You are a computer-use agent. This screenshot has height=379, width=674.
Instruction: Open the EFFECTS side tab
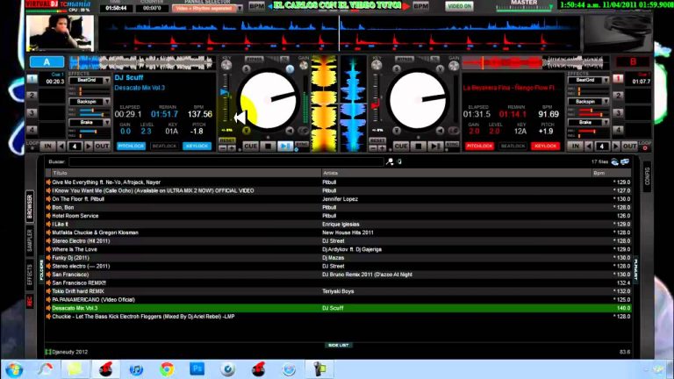[x=30, y=275]
